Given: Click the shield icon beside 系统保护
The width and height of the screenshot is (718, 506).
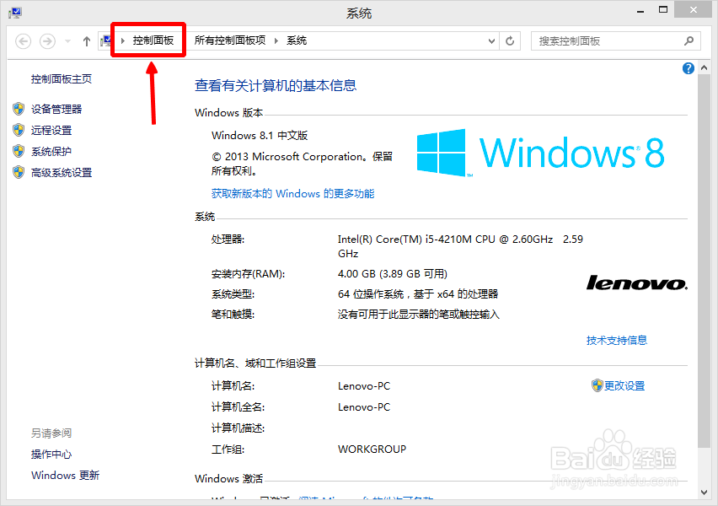Looking at the screenshot, I should tap(19, 151).
